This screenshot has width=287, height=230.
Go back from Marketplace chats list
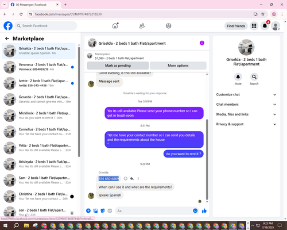coord(7,39)
